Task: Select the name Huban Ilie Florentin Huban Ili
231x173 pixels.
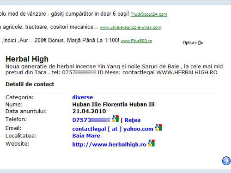Action: (113, 104)
